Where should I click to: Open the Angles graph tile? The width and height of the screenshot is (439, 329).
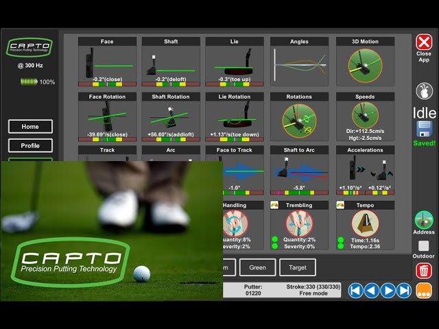pyautogui.click(x=299, y=62)
